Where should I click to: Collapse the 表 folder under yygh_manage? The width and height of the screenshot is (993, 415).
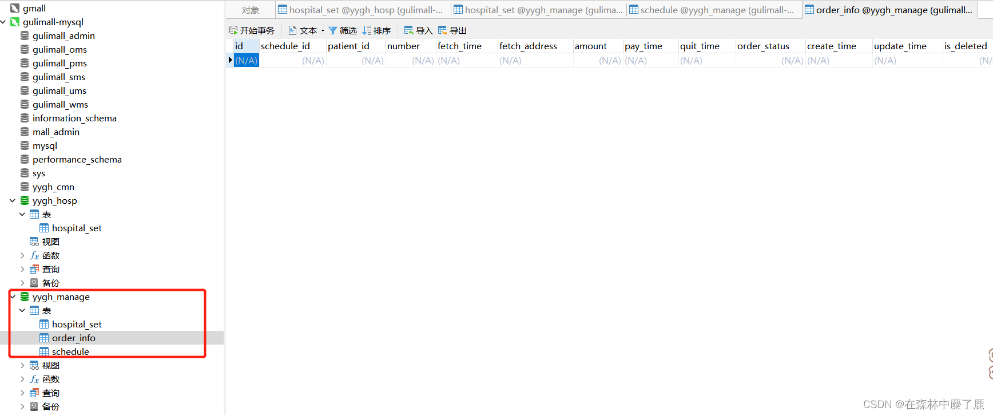pyautogui.click(x=22, y=310)
